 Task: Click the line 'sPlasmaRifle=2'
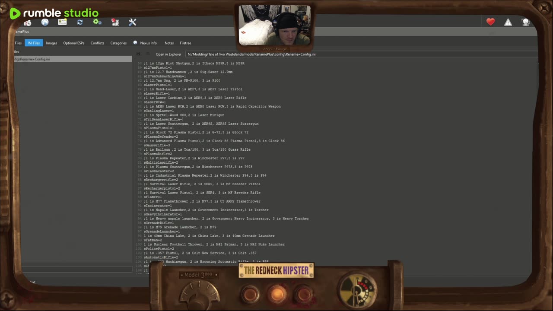pos(158,154)
